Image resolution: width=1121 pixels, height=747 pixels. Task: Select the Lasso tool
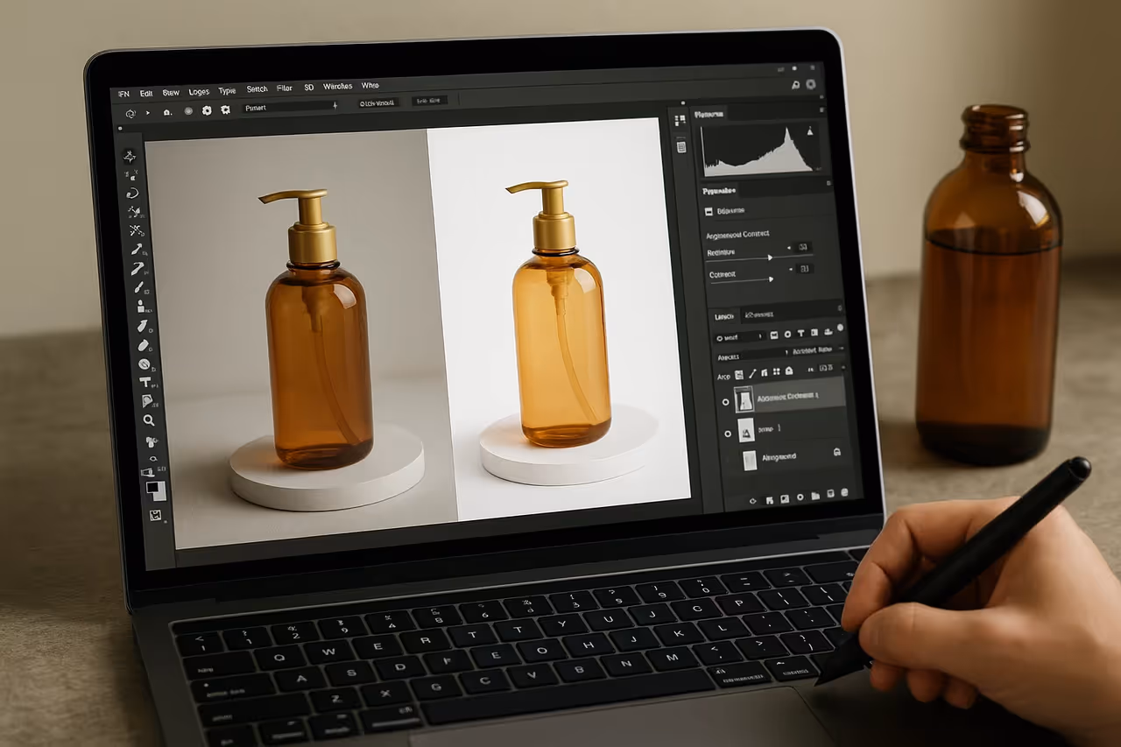click(133, 192)
